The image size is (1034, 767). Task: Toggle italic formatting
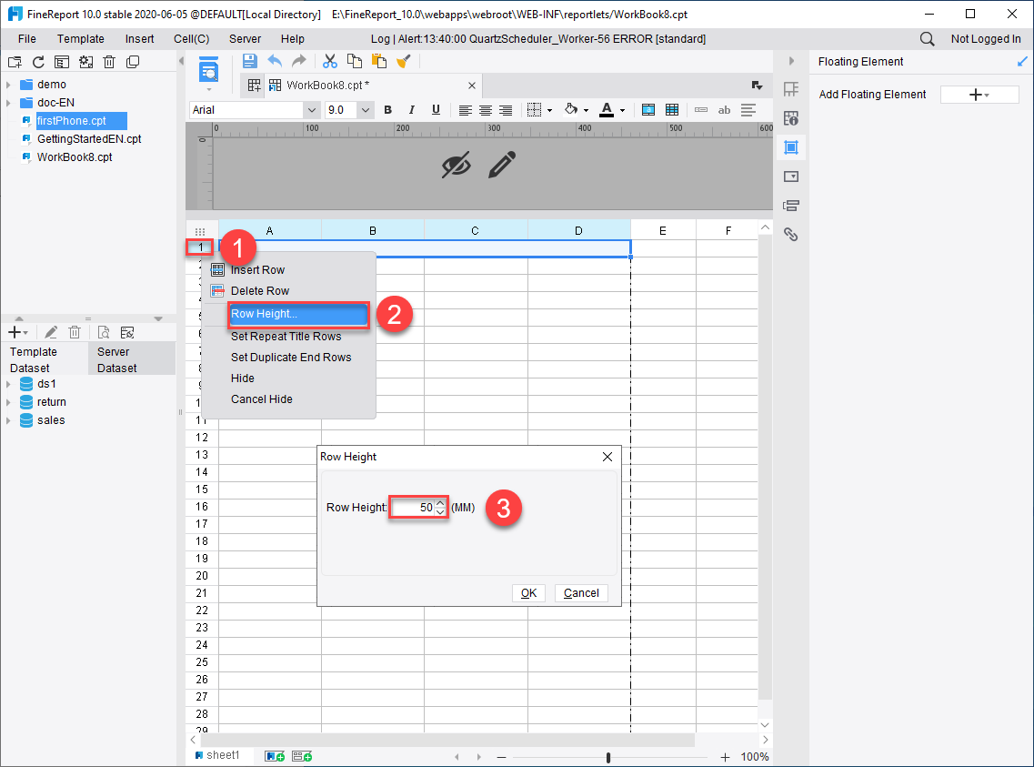tap(411, 110)
